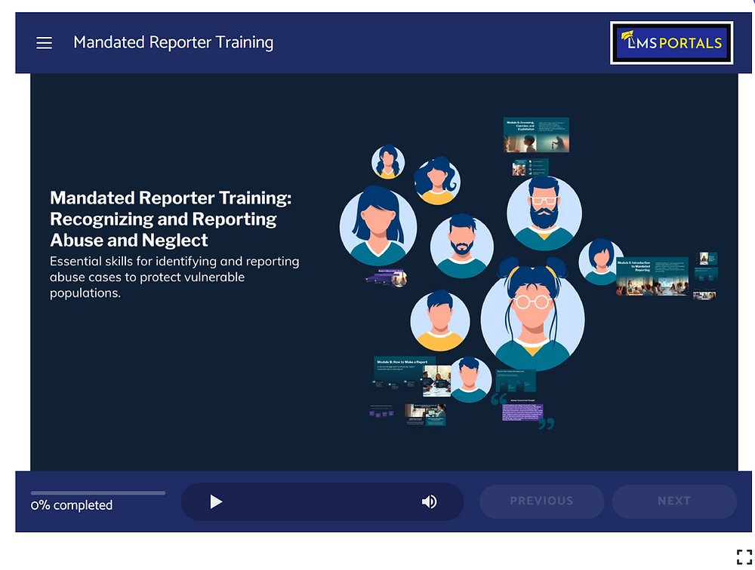
Task: Click the Next button
Action: pyautogui.click(x=674, y=501)
